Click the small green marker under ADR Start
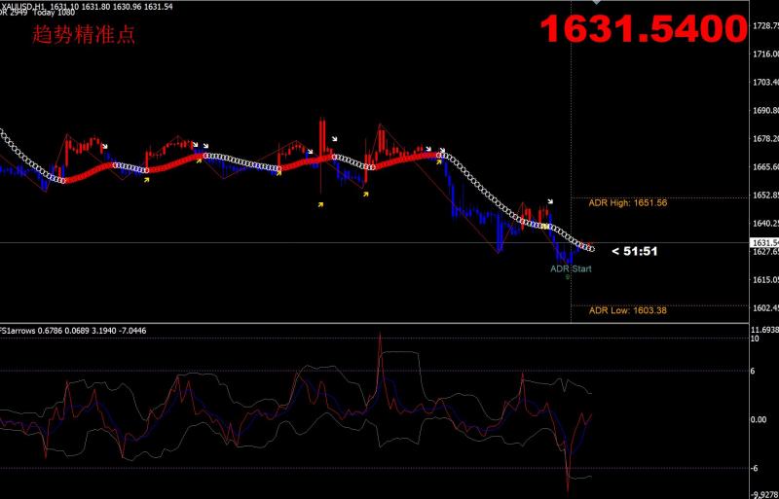The width and height of the screenshot is (779, 499). click(x=568, y=276)
